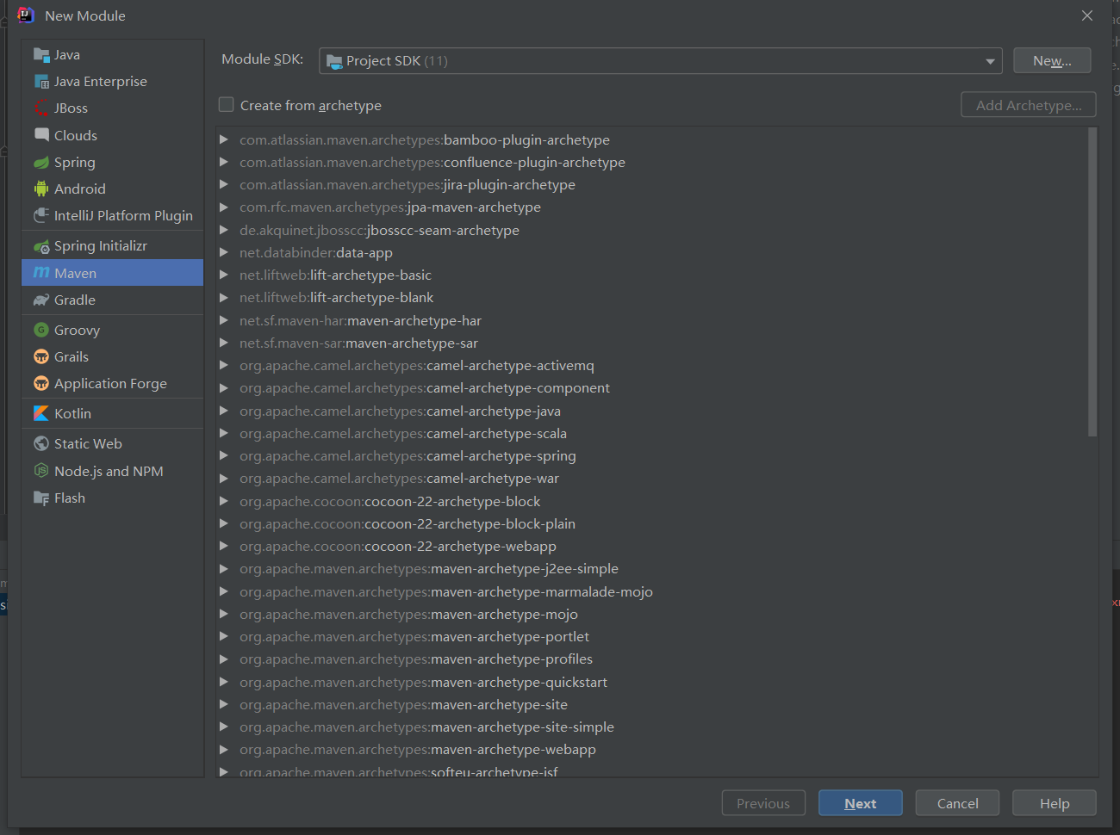
Task: Select Java Enterprise in the module list
Action: tap(100, 82)
